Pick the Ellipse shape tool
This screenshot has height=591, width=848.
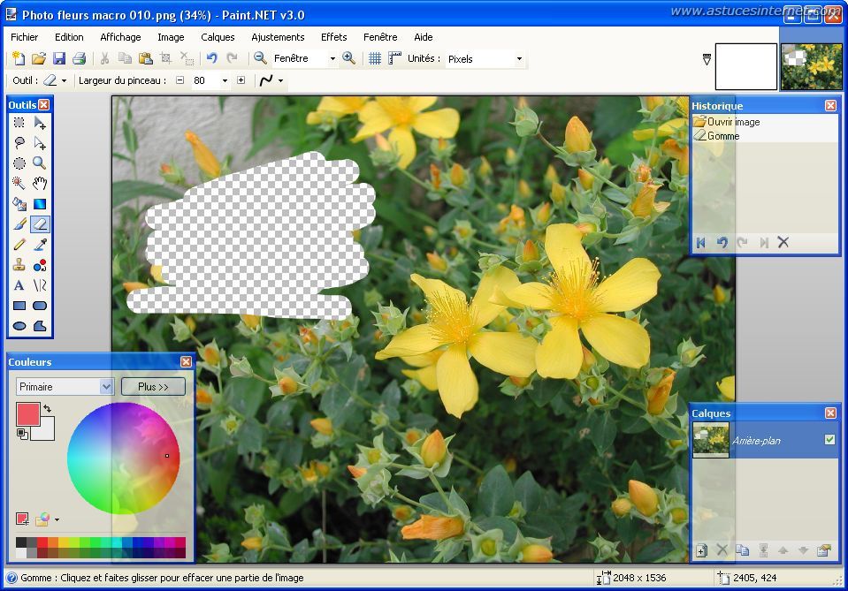click(19, 326)
